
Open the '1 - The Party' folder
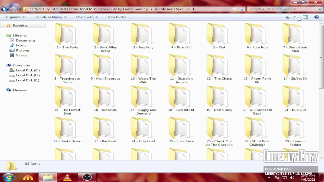point(67,36)
